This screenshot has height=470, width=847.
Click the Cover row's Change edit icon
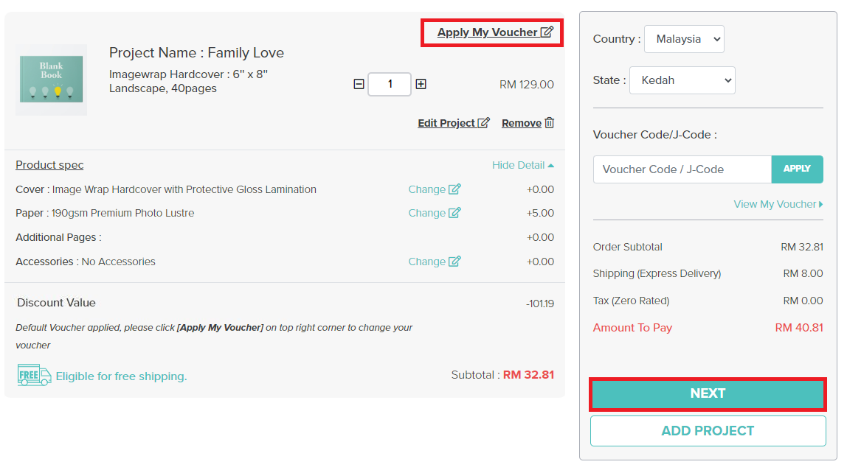point(454,189)
